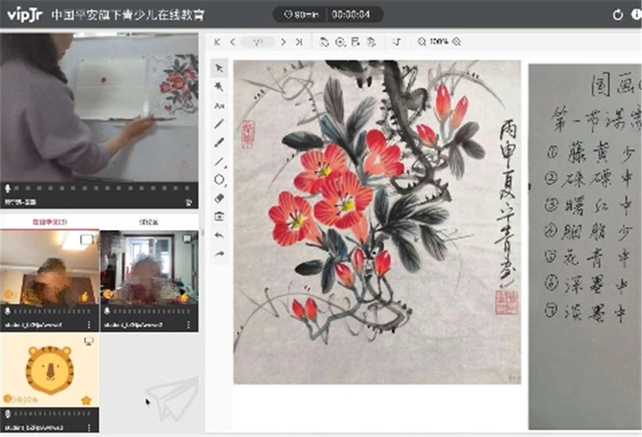Switch to the online students tab
Viewport: 642px width, 437px height.
point(49,222)
